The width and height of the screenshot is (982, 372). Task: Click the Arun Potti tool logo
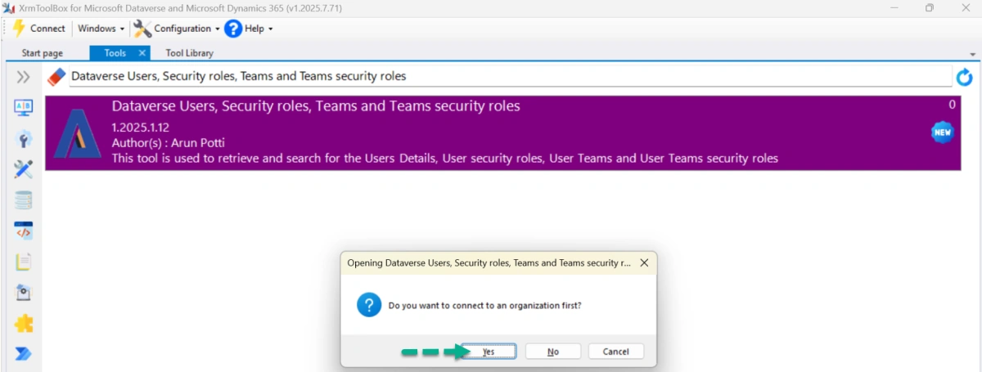[x=77, y=133]
